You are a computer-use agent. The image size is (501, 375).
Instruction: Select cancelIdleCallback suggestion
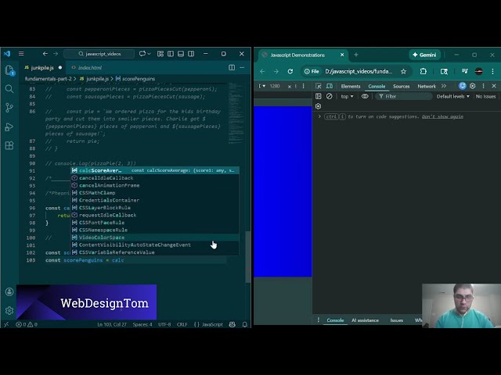click(x=155, y=178)
